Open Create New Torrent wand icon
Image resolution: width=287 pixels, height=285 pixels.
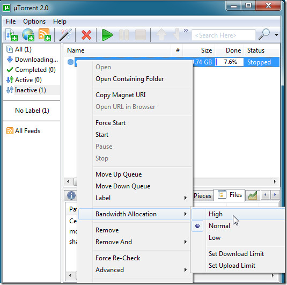(x=65, y=34)
